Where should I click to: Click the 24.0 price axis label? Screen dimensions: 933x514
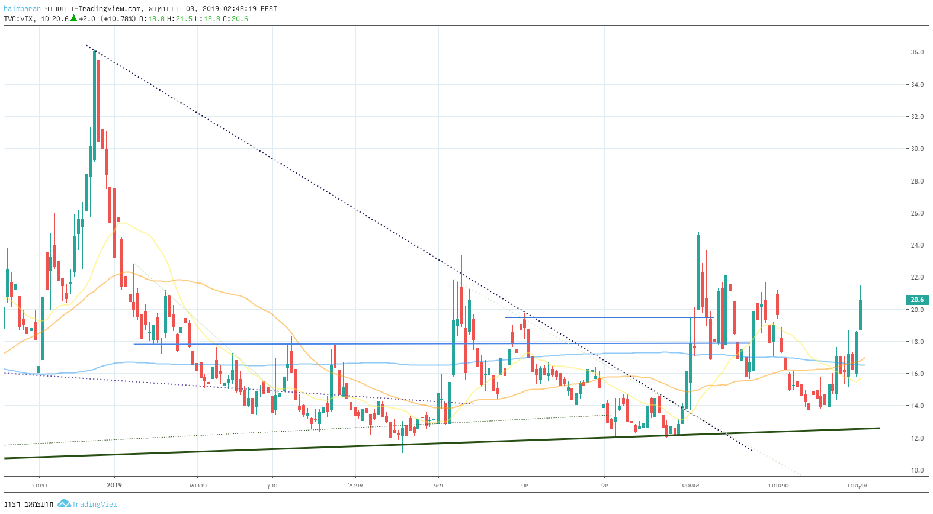[917, 245]
